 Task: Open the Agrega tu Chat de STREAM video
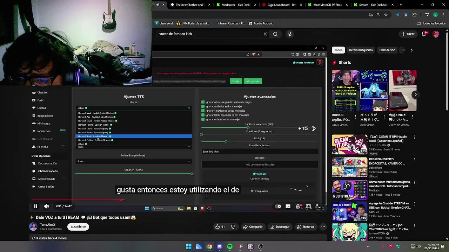349,211
